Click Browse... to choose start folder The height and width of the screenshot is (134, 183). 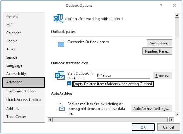(x=162, y=75)
